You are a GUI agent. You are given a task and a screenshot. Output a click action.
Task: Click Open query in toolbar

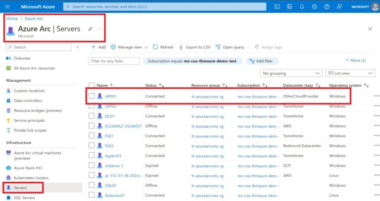230,47
